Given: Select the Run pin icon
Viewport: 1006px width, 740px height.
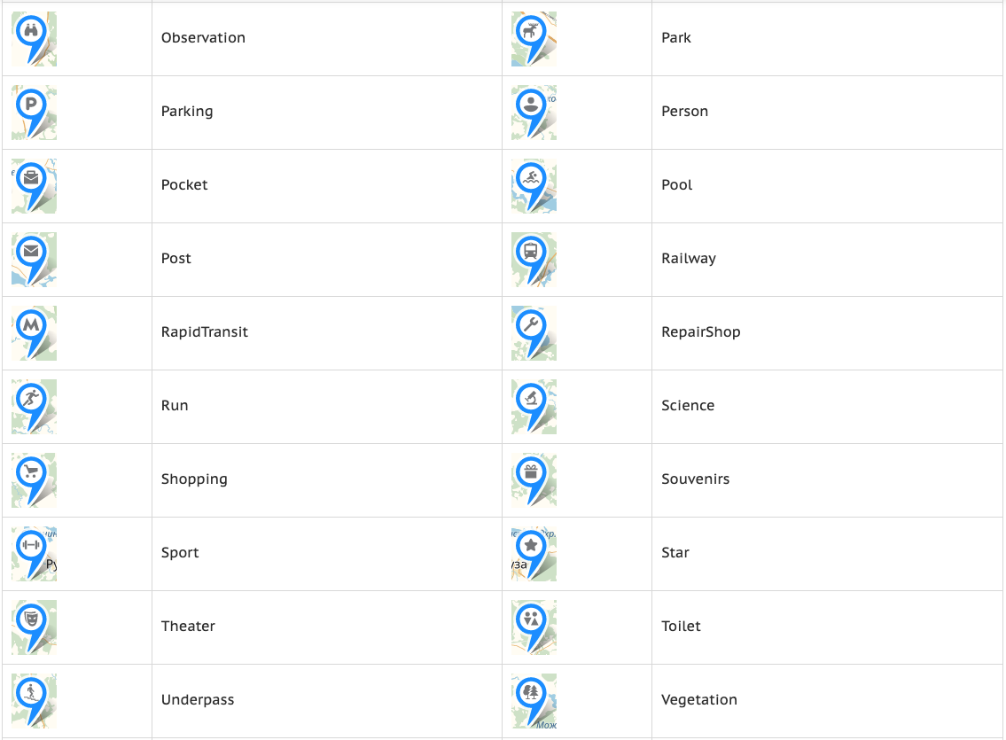Looking at the screenshot, I should [x=34, y=407].
